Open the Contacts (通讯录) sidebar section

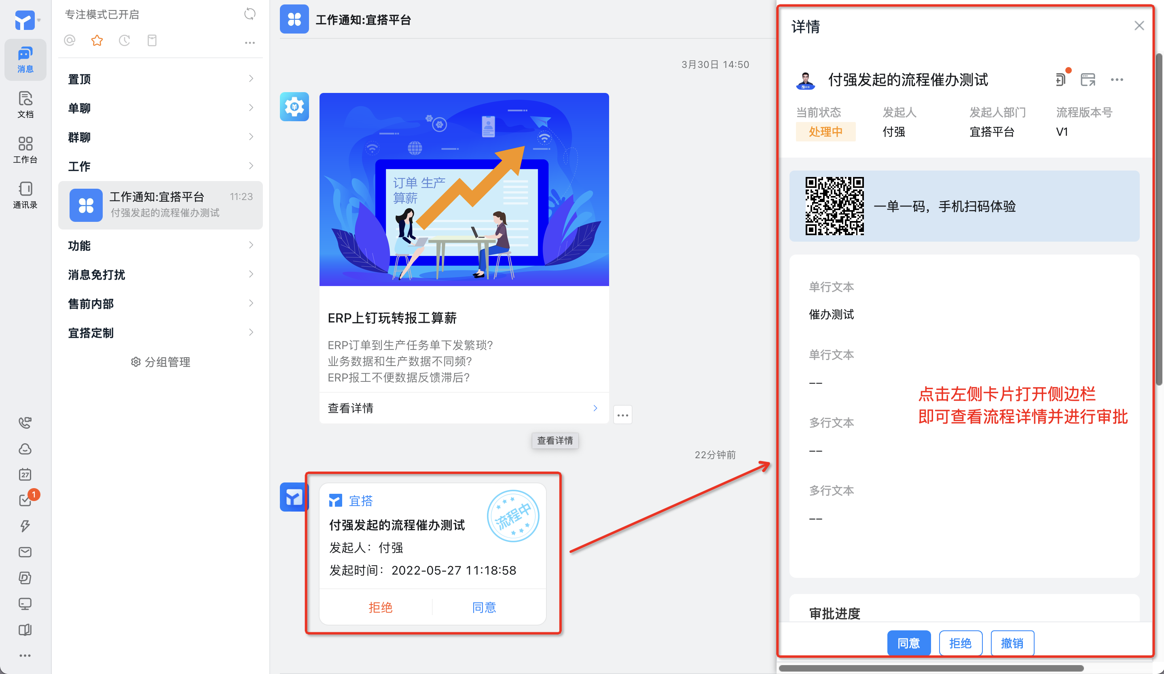click(25, 195)
